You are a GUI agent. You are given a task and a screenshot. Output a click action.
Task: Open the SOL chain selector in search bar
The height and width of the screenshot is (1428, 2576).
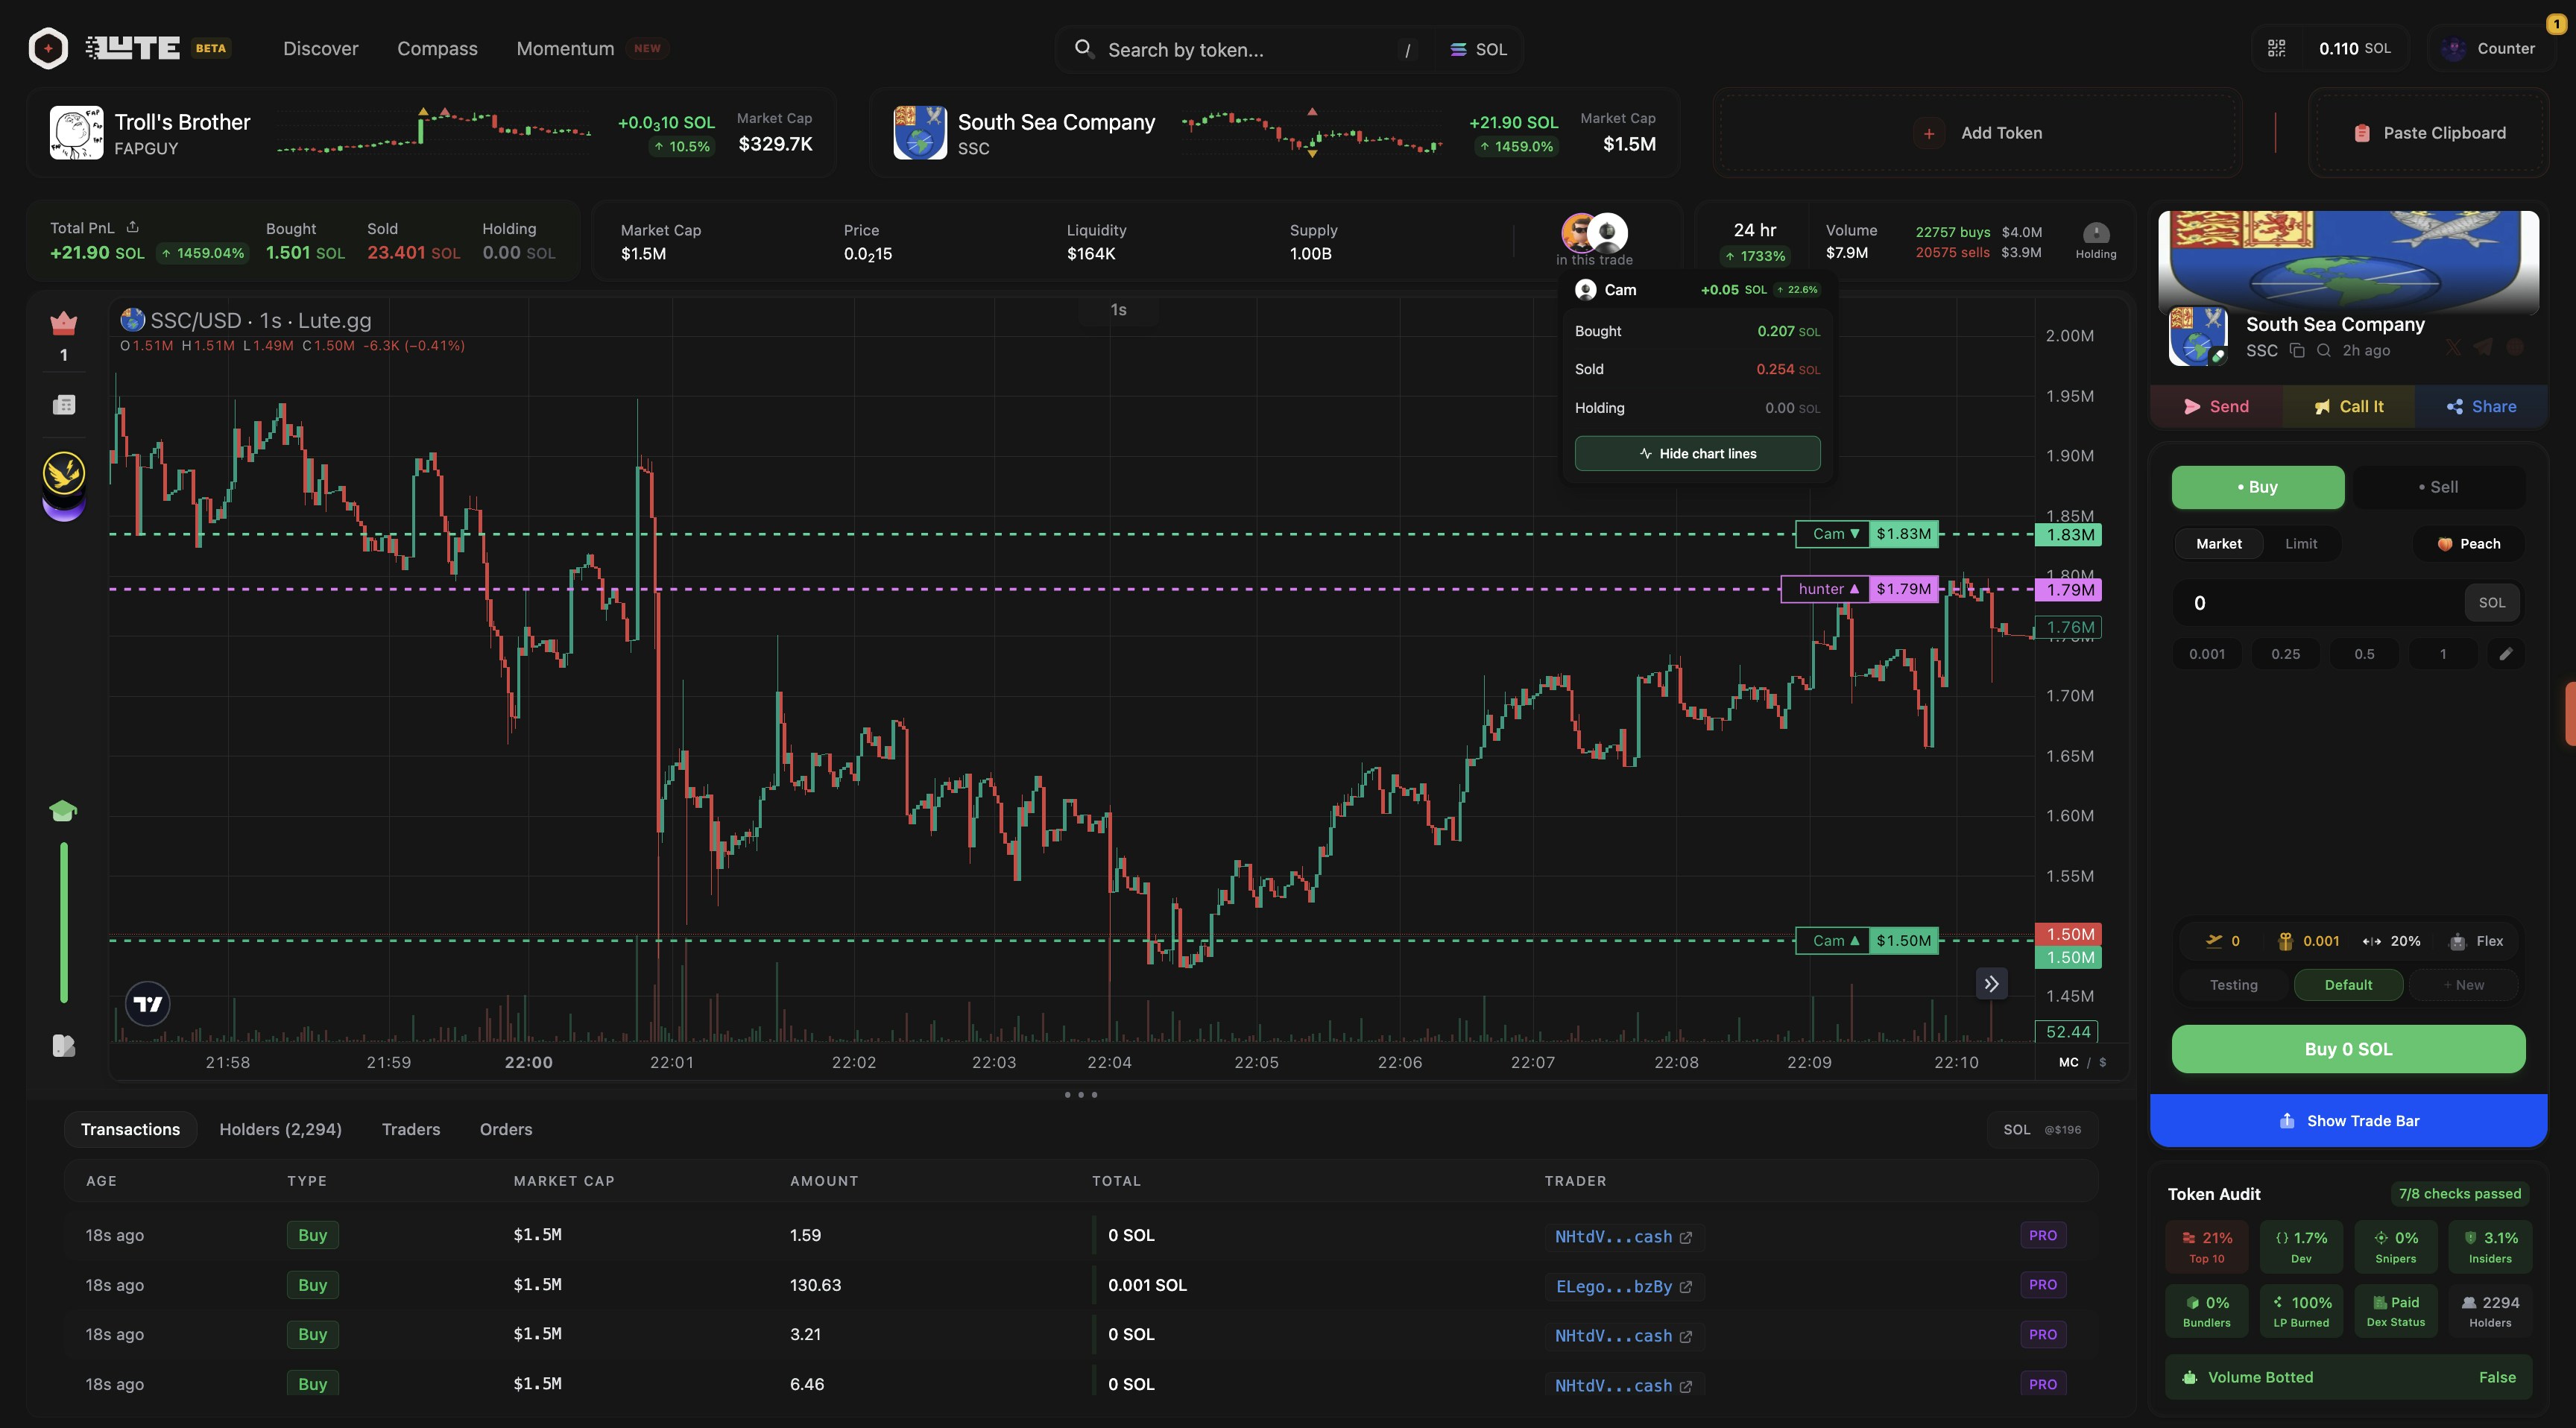[x=1478, y=49]
